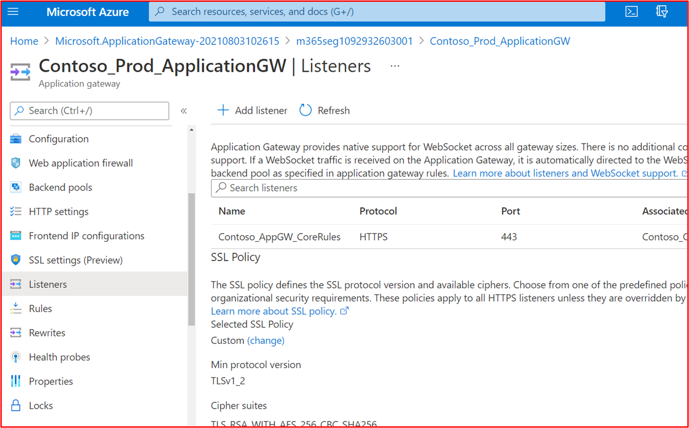Click the Frontend IP configurations icon
The width and height of the screenshot is (689, 428).
(x=16, y=236)
